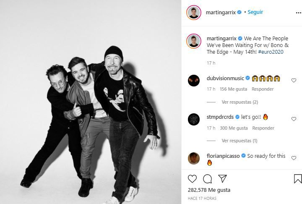Like the post with the heart icon
Screen dimensions: 302x204
tap(192, 179)
